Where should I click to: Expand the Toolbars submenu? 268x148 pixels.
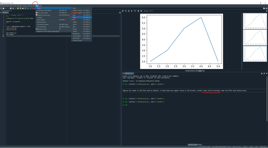(x=53, y=17)
